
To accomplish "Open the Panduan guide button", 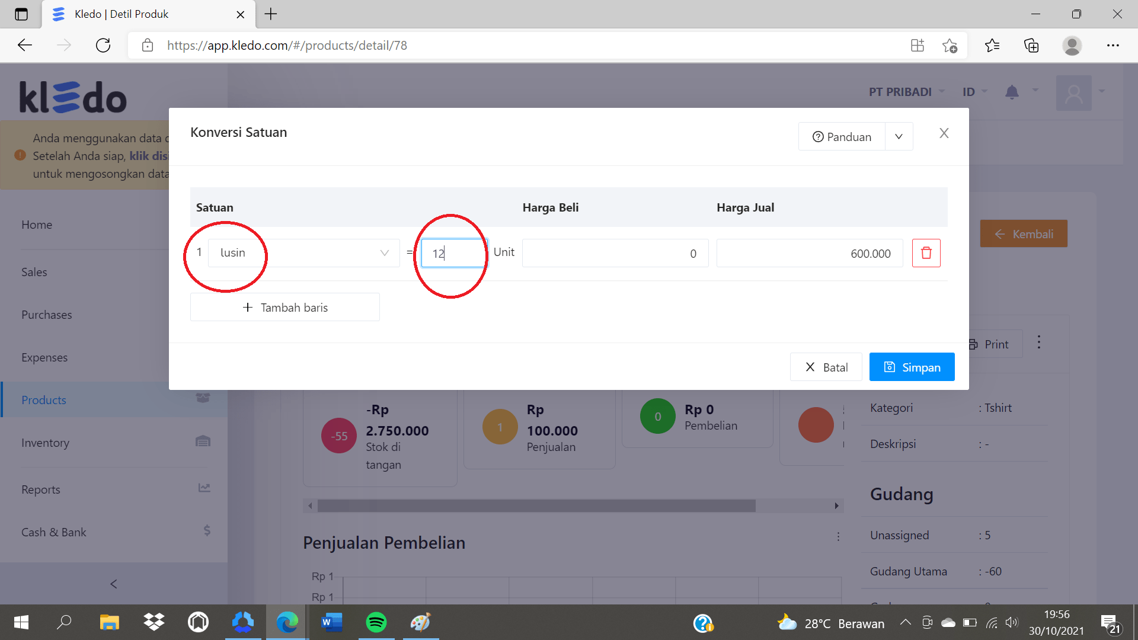I will (842, 137).
